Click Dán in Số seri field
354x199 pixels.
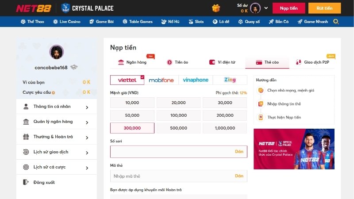pos(239,151)
